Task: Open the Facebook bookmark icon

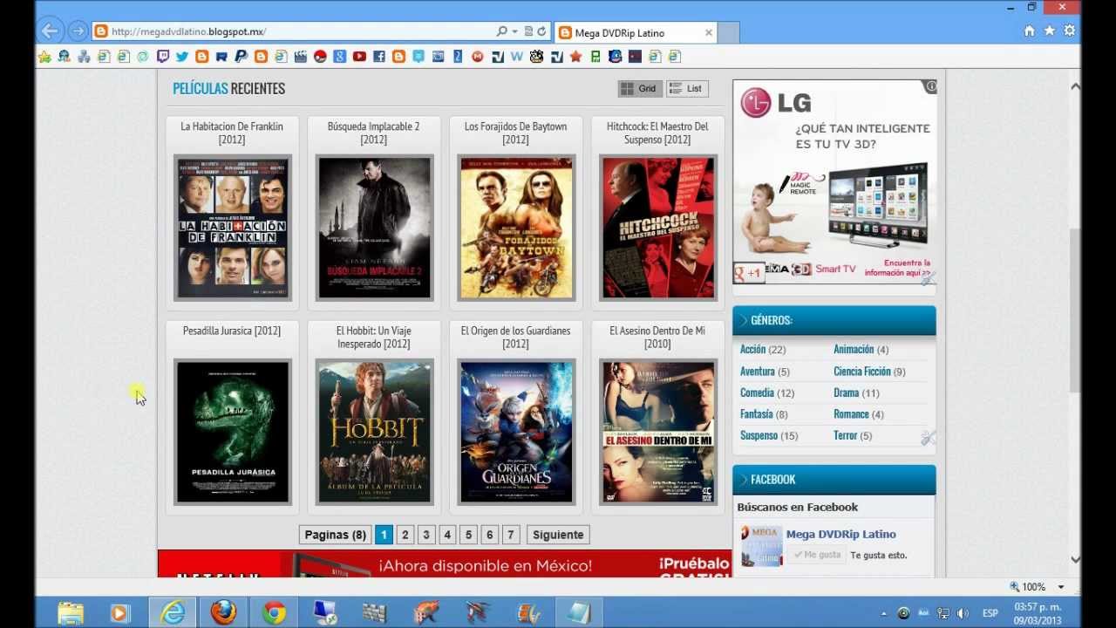Action: [379, 57]
